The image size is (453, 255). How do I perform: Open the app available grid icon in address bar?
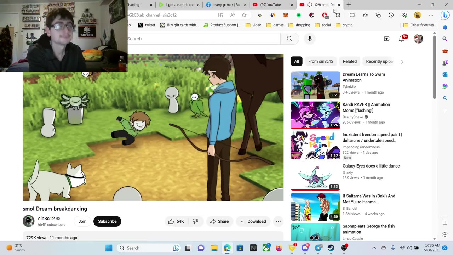tap(220, 15)
